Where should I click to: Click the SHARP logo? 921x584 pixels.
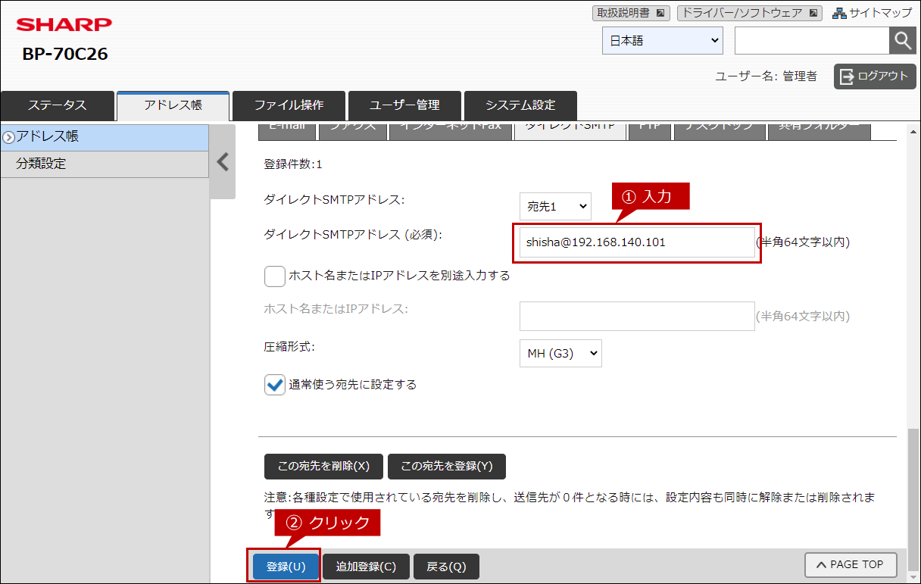[x=64, y=25]
